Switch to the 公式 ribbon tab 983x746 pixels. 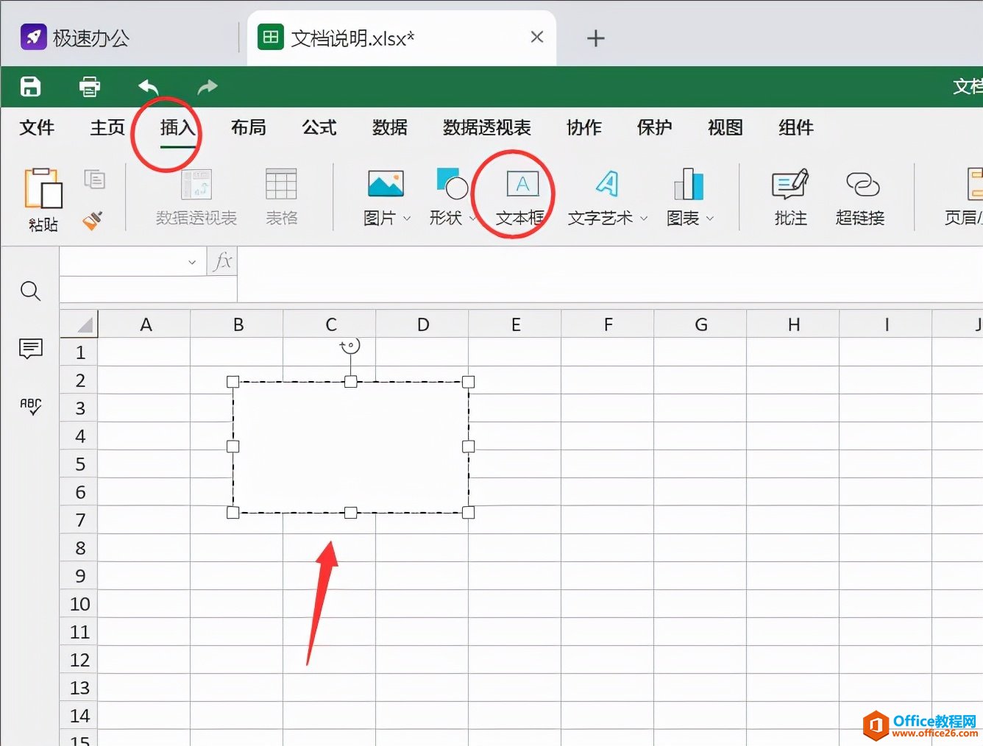(318, 127)
